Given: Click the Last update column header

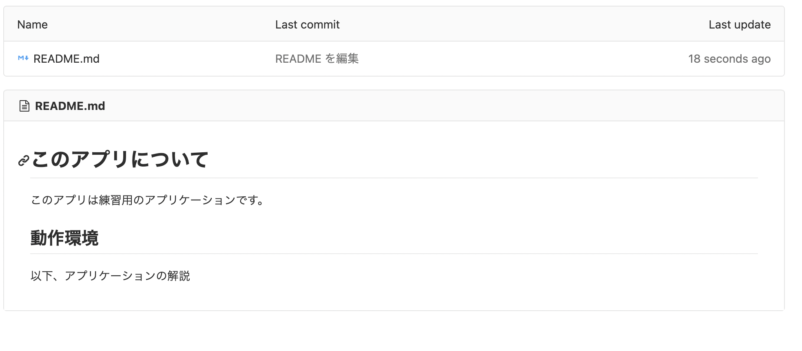Looking at the screenshot, I should tap(740, 24).
